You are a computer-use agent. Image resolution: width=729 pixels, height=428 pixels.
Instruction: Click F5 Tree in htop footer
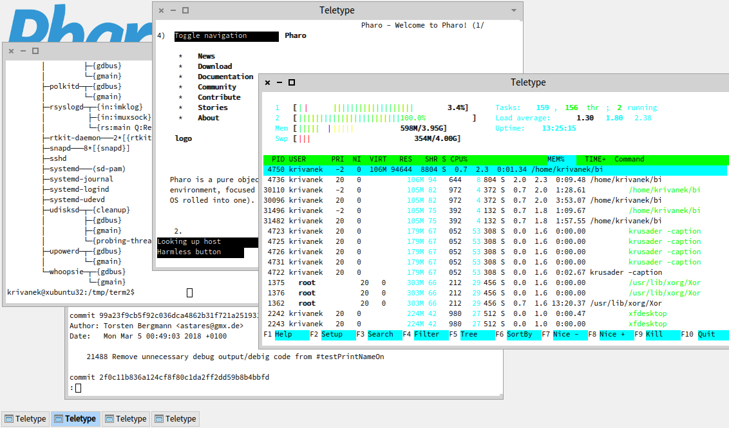[472, 335]
